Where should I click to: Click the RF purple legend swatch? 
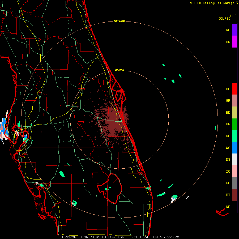pyautogui.click(x=234, y=30)
